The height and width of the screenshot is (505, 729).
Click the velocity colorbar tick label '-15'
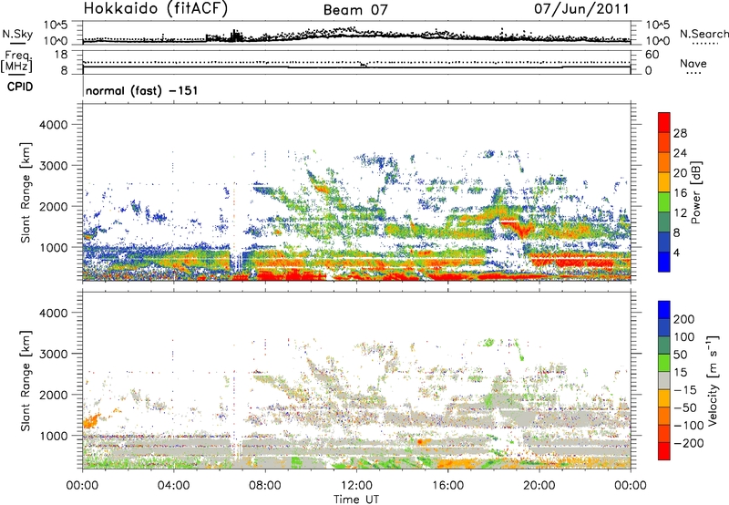(x=685, y=389)
